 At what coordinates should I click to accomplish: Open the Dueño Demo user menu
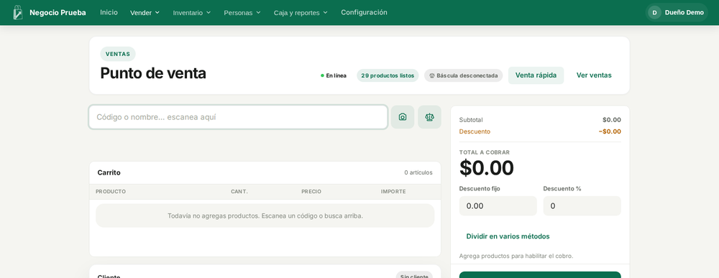(677, 12)
